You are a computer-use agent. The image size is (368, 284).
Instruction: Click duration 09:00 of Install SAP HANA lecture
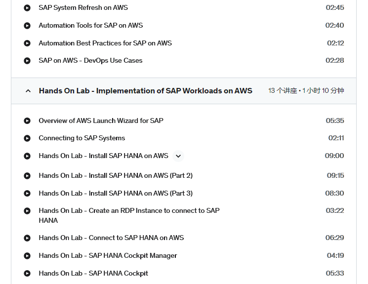pos(334,156)
